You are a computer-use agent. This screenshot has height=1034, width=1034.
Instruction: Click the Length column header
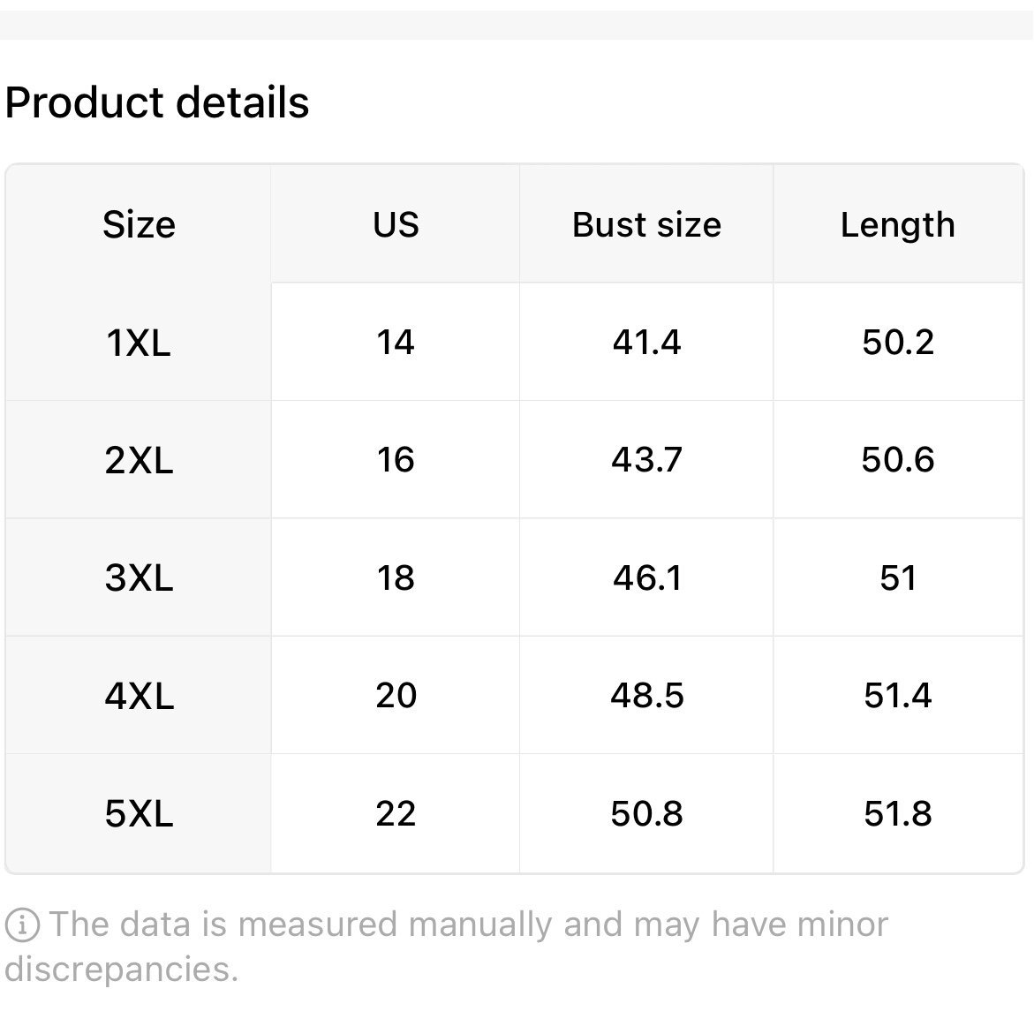pyautogui.click(x=897, y=224)
